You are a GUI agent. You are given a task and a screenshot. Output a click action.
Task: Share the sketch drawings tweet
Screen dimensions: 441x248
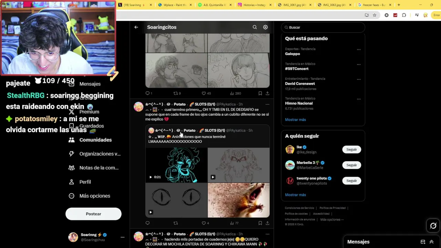point(267,93)
